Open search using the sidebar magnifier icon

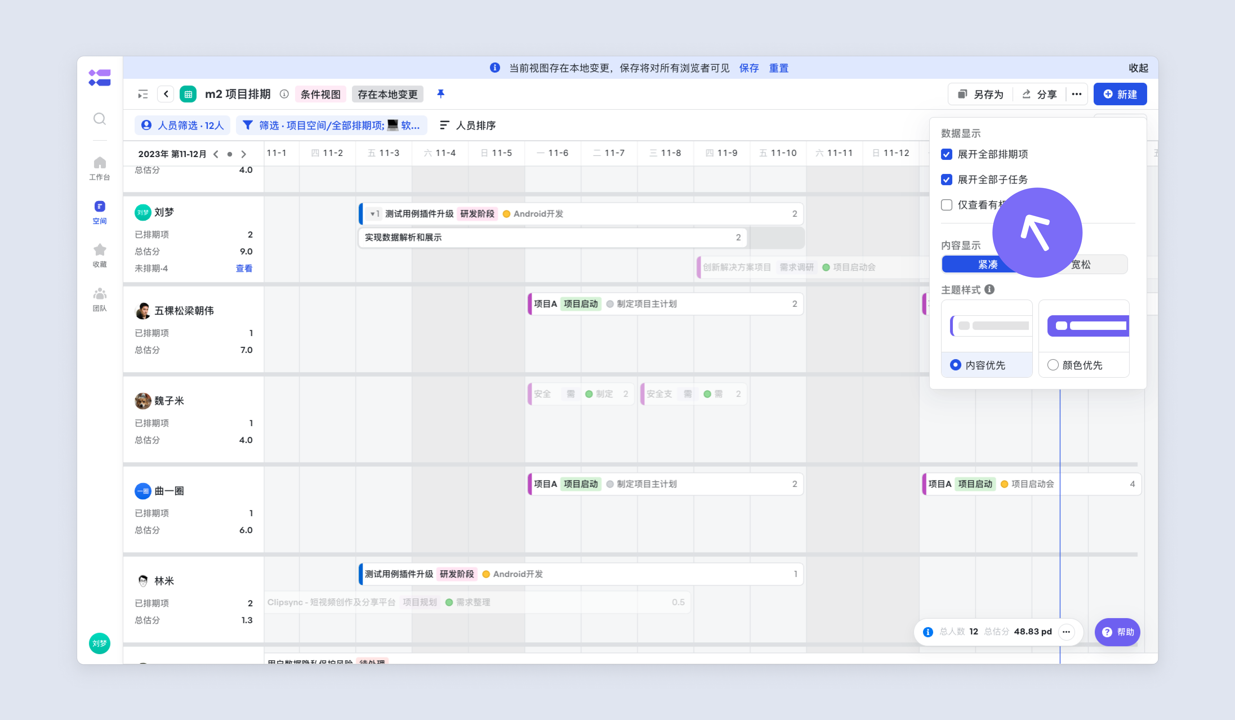click(99, 118)
